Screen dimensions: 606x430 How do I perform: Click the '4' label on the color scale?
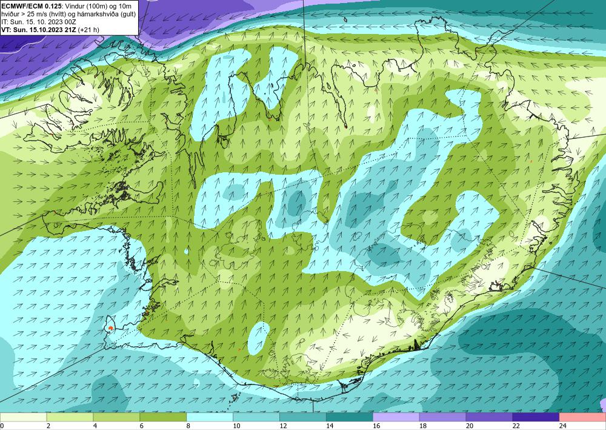(95, 426)
